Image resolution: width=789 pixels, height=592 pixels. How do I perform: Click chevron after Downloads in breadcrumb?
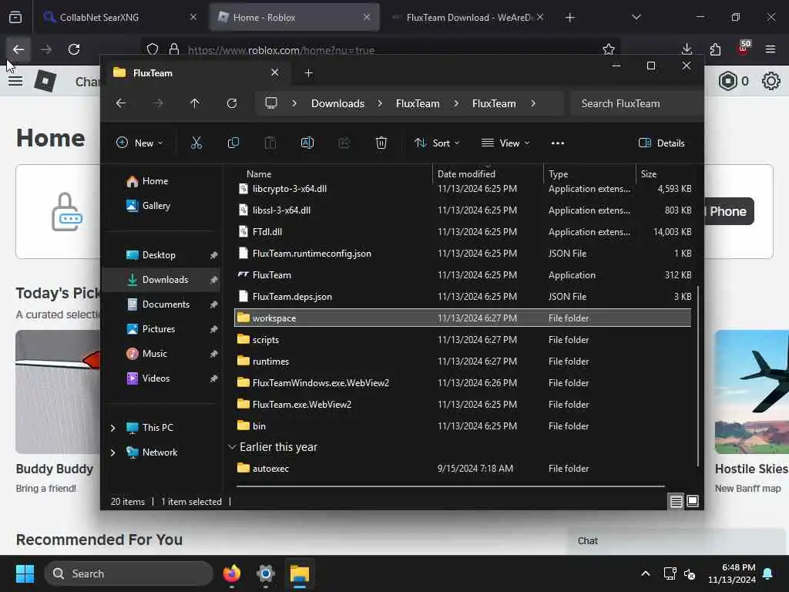click(x=380, y=103)
